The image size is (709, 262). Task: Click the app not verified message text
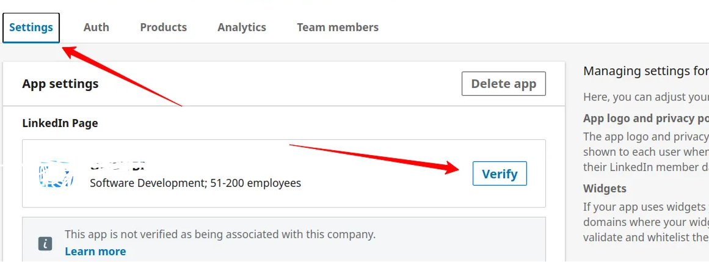220,235
